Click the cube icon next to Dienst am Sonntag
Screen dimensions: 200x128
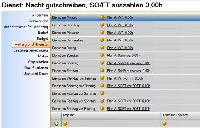point(102,63)
